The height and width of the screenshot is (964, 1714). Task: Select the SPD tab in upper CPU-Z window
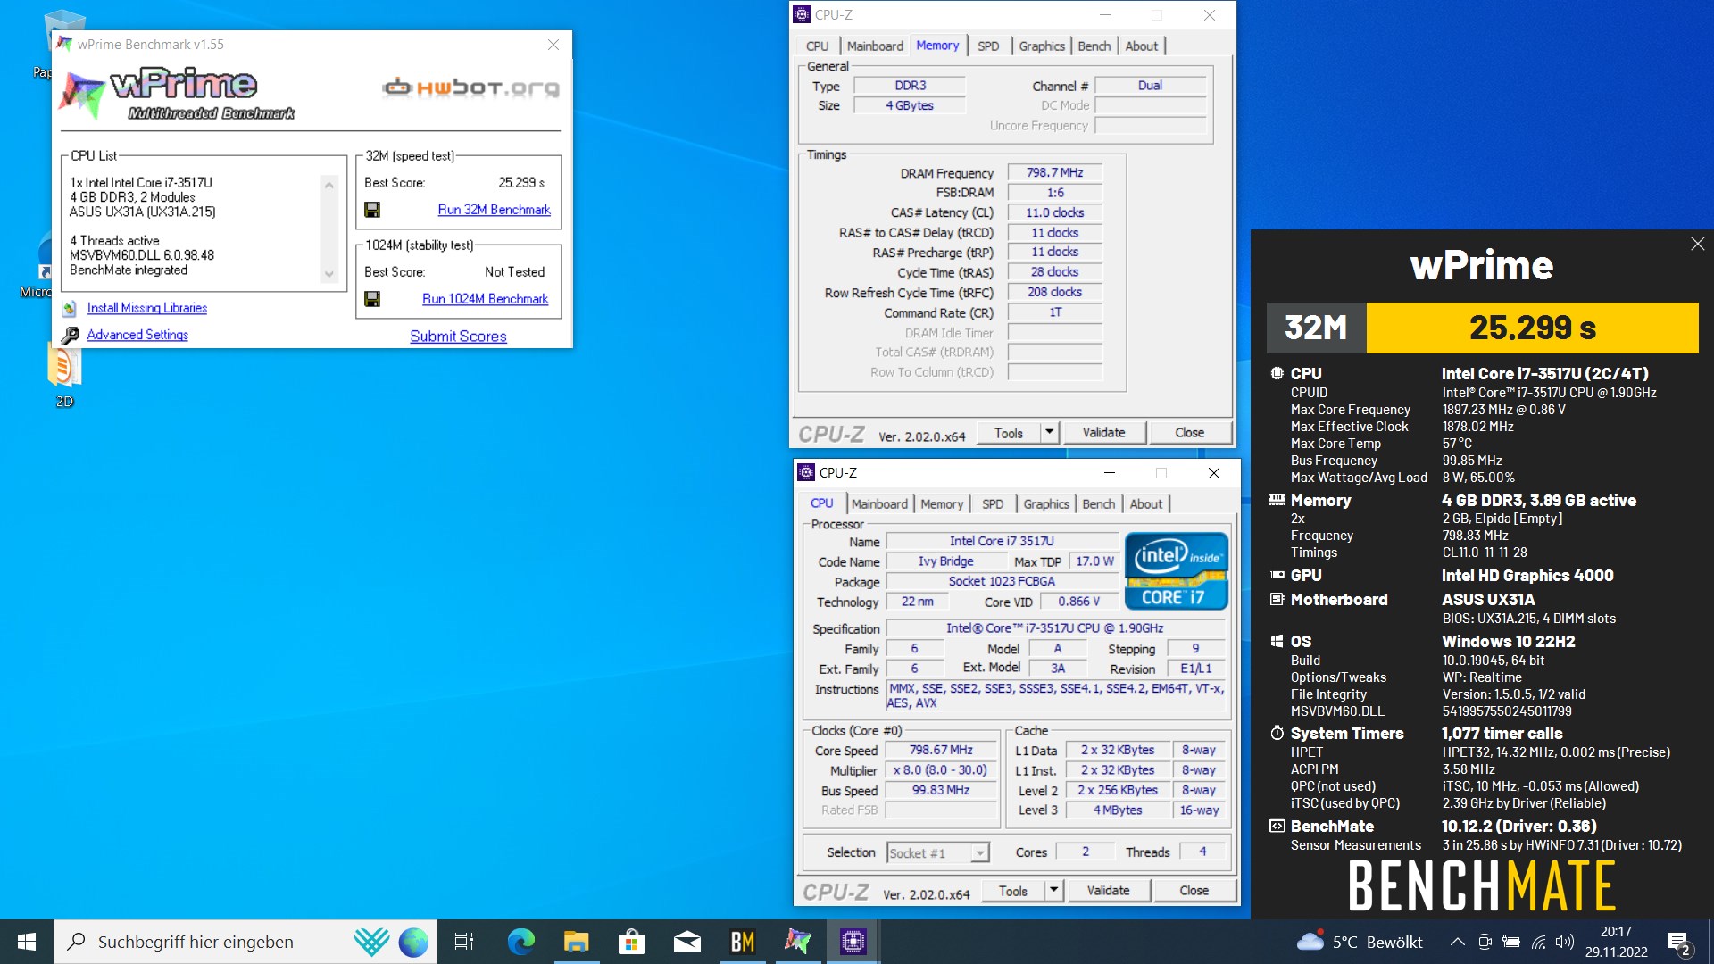pyautogui.click(x=988, y=46)
